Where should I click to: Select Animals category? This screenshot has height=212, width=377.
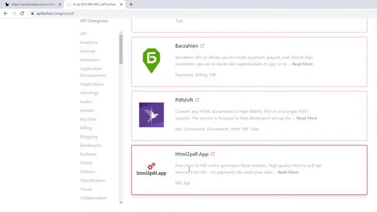pyautogui.click(x=88, y=51)
